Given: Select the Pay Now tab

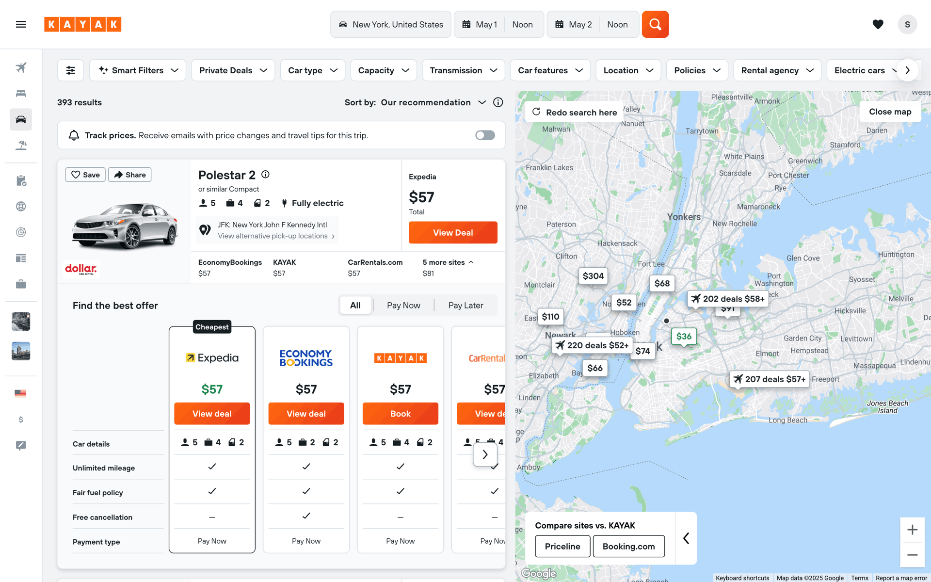Looking at the screenshot, I should (403, 305).
